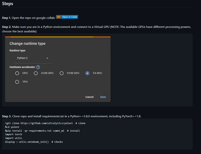Click the hardware accelerator help question icon
Screen dimensions: 201x154
[x=38, y=67]
